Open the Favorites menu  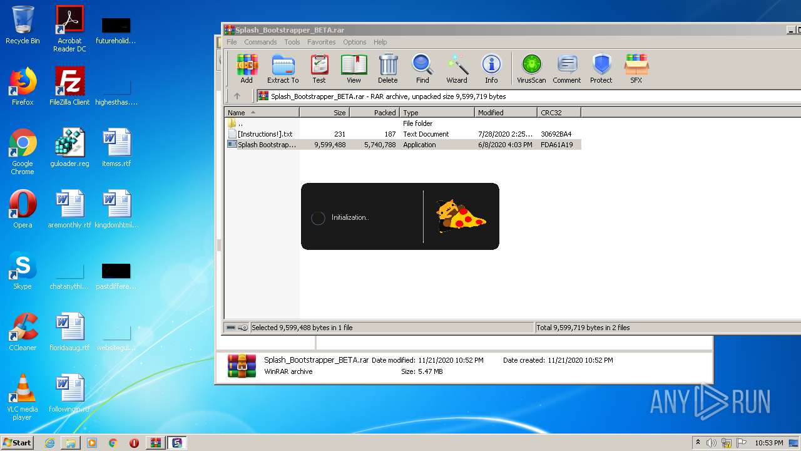pyautogui.click(x=321, y=42)
